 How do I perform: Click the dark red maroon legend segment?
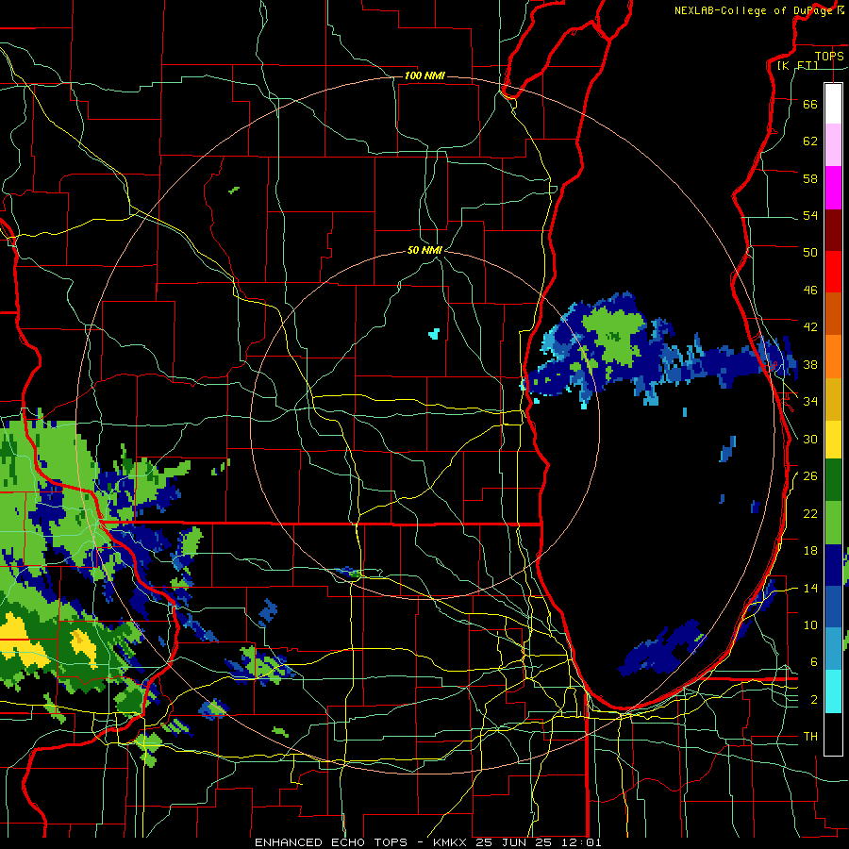[833, 230]
